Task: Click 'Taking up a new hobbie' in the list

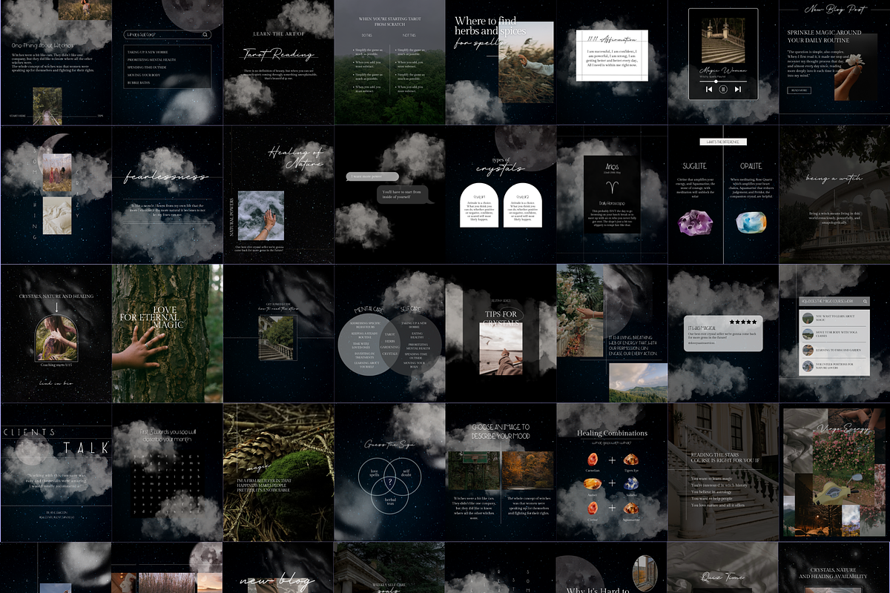Action: pos(148,52)
